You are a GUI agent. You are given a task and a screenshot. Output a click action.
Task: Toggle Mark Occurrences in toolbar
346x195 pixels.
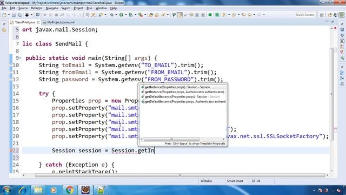point(180,15)
